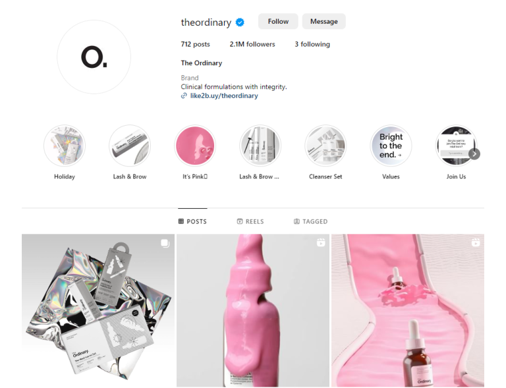Open the pink slide serum bottles reel

pyautogui.click(x=408, y=310)
